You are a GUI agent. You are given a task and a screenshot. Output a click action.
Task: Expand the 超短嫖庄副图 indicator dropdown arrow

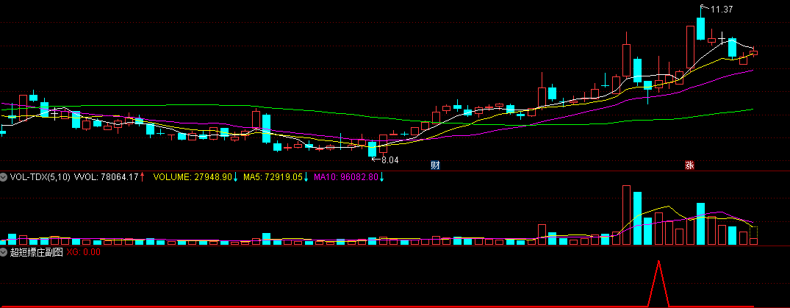(x=4, y=252)
